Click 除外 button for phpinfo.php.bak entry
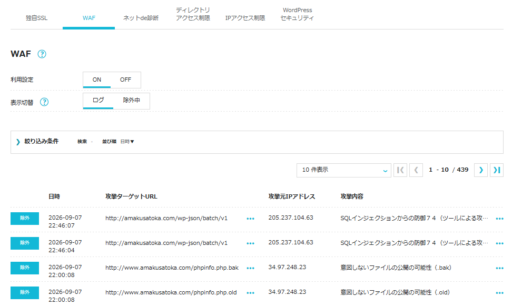This screenshot has height=306, width=512. (x=25, y=268)
